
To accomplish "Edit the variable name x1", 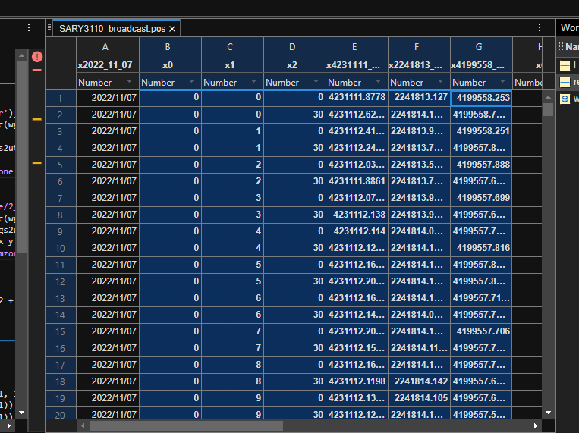I will (232, 65).
